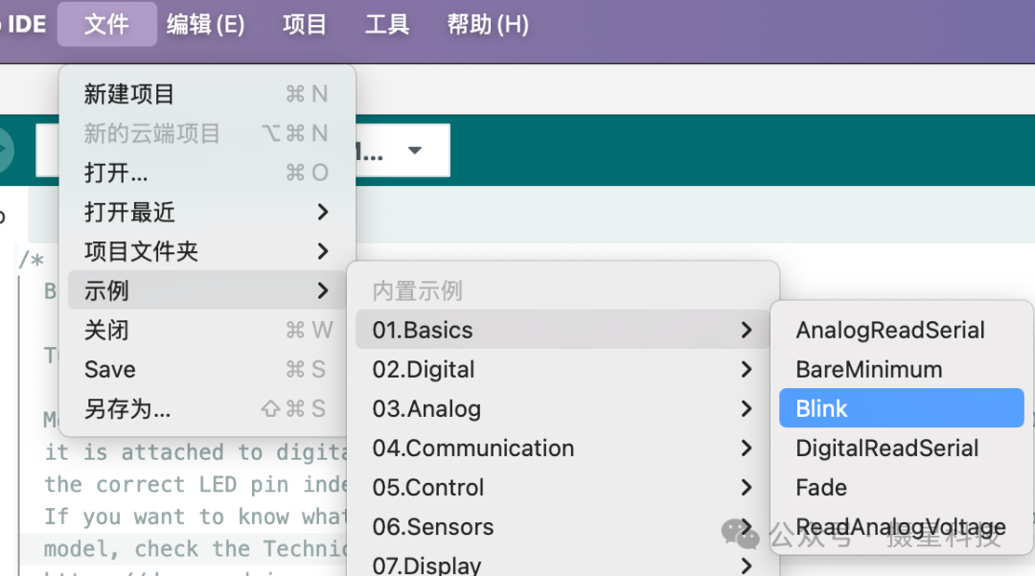
Task: Open the DigitalReadSerial example
Action: tap(886, 449)
